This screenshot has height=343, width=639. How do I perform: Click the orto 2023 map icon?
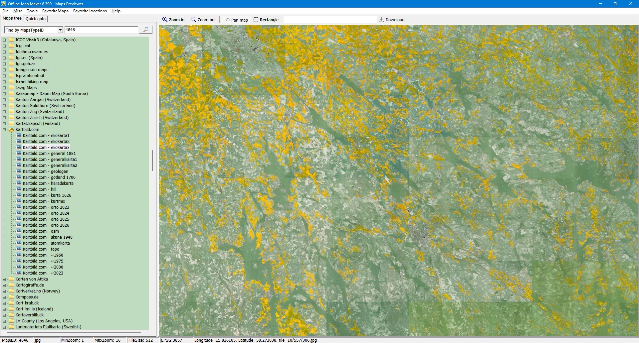pyautogui.click(x=19, y=207)
